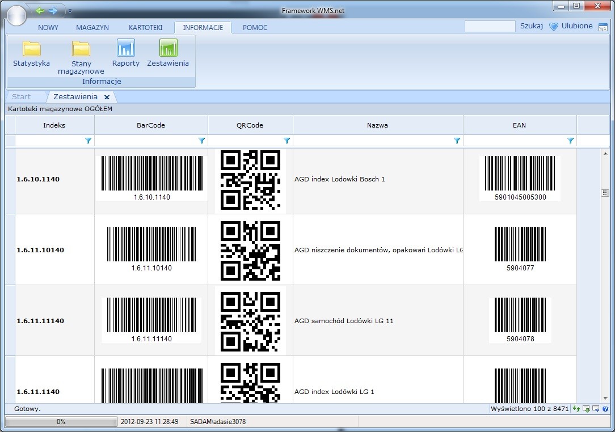Viewport: 615px width, 432px height.
Task: Click the scrollbar down arrow
Action: click(x=605, y=399)
